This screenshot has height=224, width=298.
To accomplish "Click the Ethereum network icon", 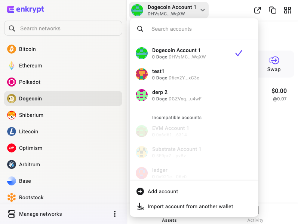I will click(12, 66).
